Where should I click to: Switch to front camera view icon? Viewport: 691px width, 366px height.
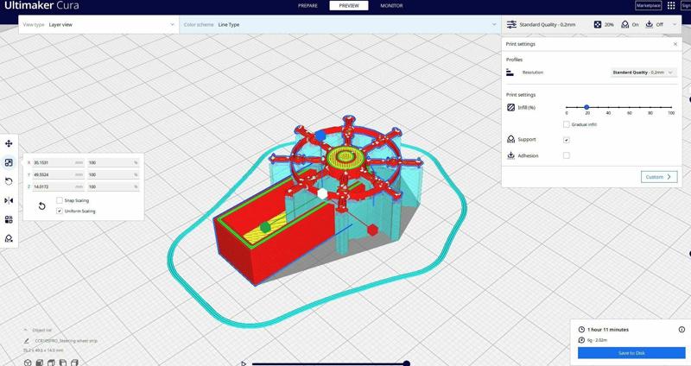coord(39,363)
